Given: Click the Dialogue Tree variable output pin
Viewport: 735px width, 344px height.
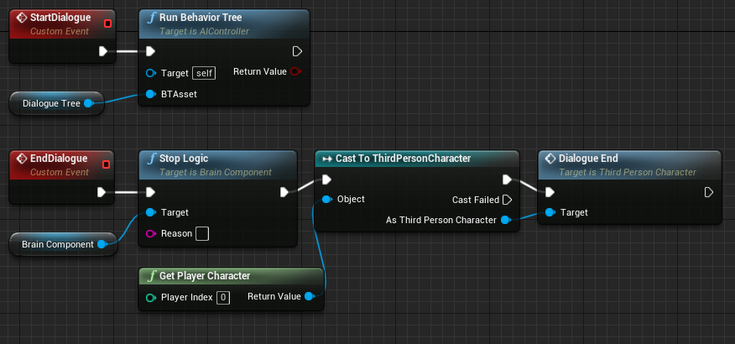Looking at the screenshot, I should 88,103.
